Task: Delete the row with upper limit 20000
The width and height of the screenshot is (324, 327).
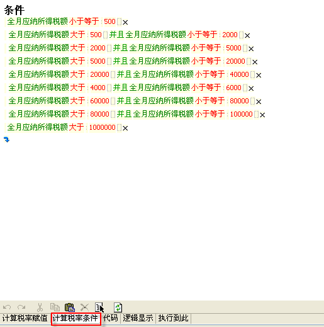Action: click(255, 62)
